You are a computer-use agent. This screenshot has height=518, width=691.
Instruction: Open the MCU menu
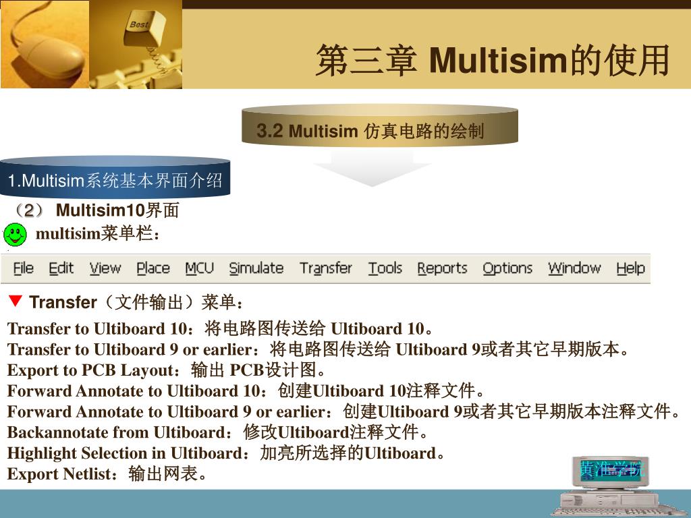pyautogui.click(x=199, y=268)
